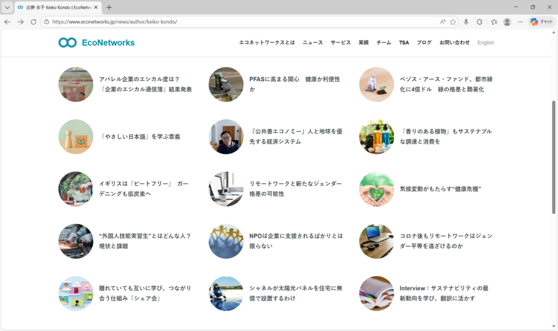Screen dimensions: 558x331
Task: Click the EcoNetworks infinity logo
Action: pyautogui.click(x=68, y=42)
